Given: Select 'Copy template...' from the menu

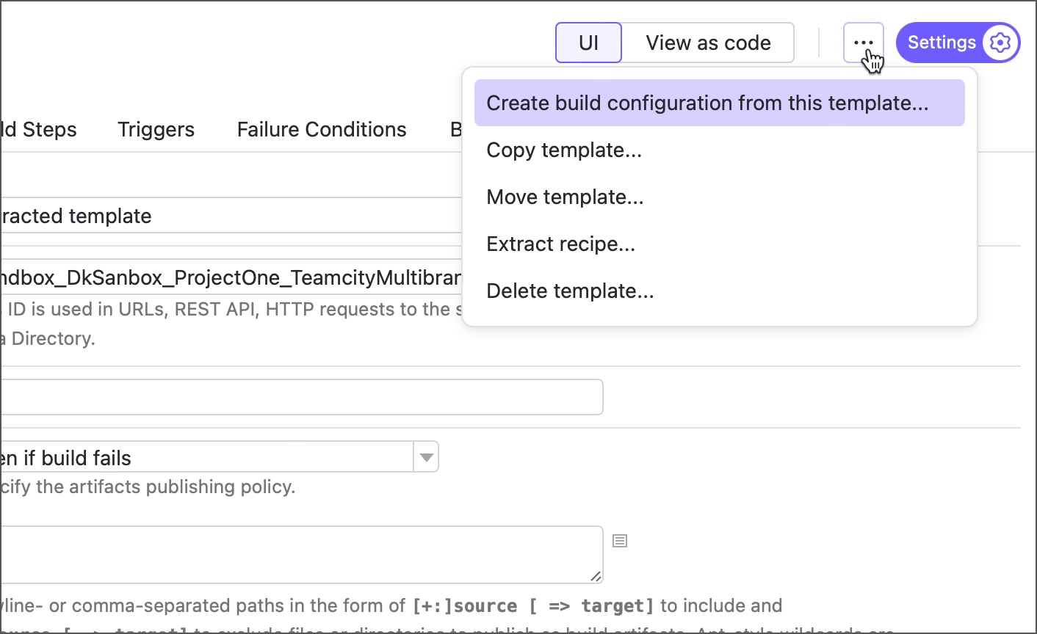Looking at the screenshot, I should [x=564, y=150].
